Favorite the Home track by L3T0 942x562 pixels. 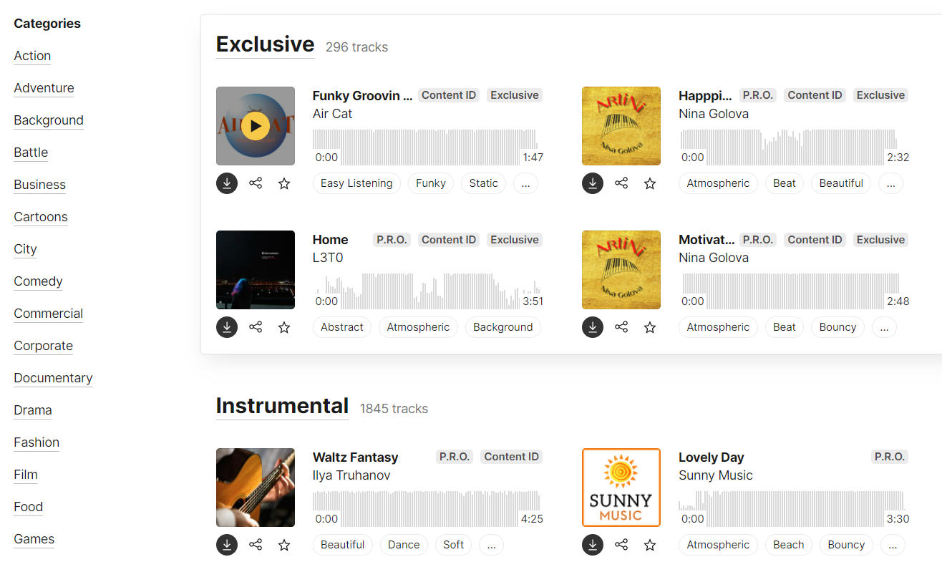pyautogui.click(x=284, y=327)
